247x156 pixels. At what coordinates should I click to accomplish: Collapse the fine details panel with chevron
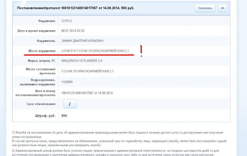222,8
